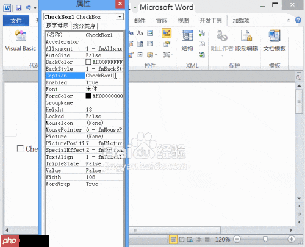Expand the quick access toolbar customize arrow

35,8
